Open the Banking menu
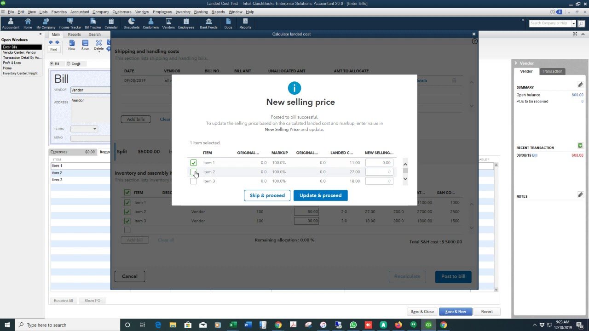The width and height of the screenshot is (589, 331). click(201, 12)
